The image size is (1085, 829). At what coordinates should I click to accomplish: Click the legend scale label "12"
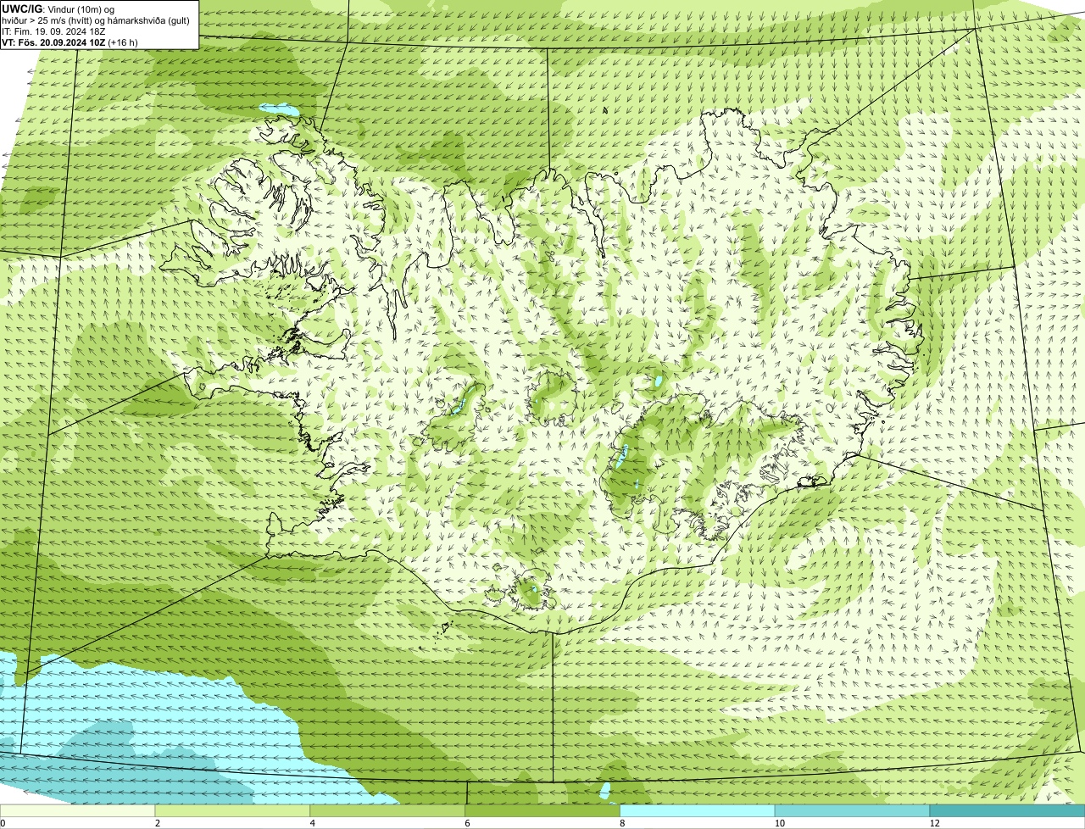[x=934, y=823]
